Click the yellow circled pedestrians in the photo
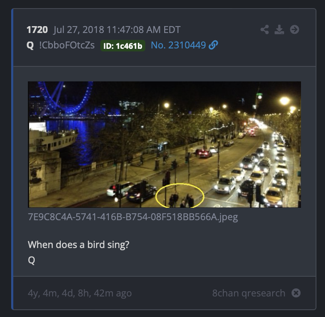The width and height of the screenshot is (325, 317). point(180,196)
